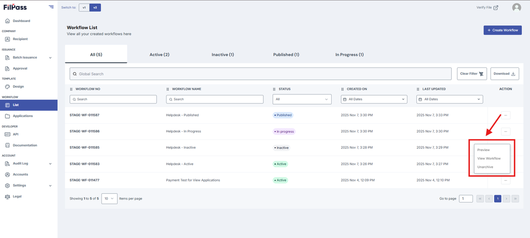Focus Workflow No search field
The width and height of the screenshot is (530, 238).
(x=114, y=99)
